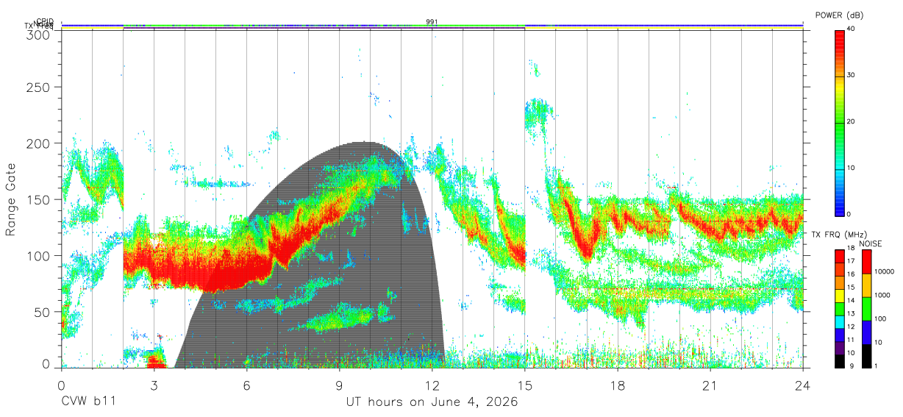Select the orange swatch on NOISE legend

865,285
